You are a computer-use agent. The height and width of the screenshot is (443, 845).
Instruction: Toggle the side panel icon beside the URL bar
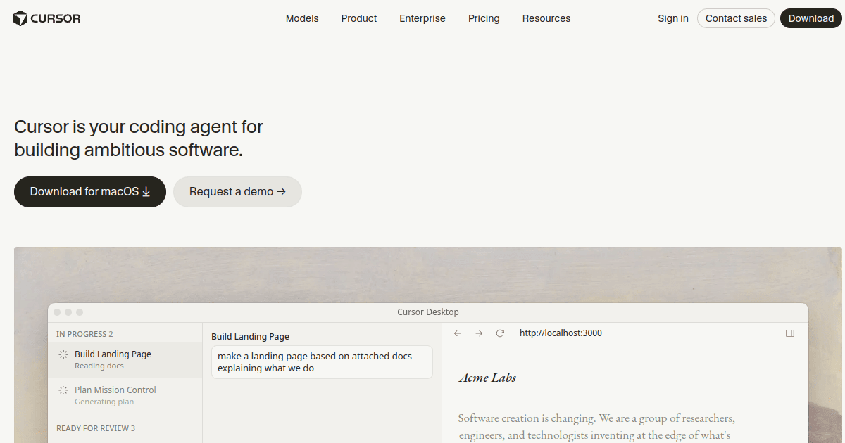tap(790, 333)
